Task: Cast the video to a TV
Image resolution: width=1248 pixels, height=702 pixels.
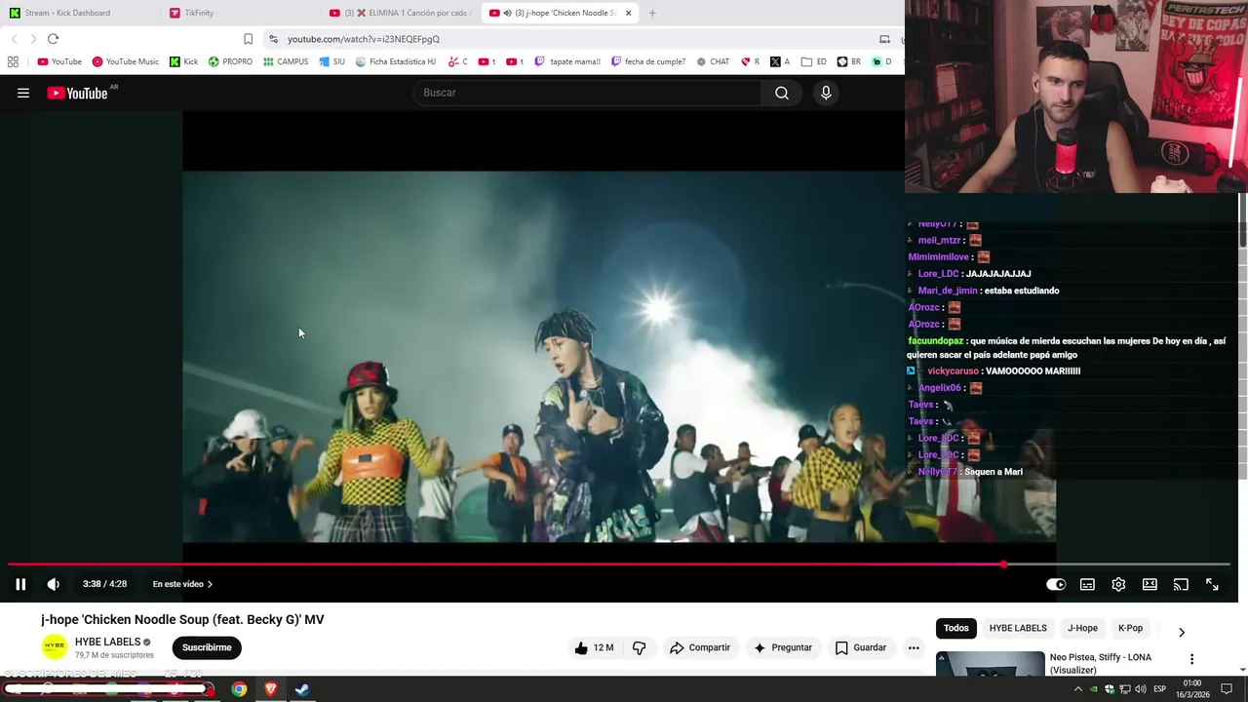Action: (1181, 584)
